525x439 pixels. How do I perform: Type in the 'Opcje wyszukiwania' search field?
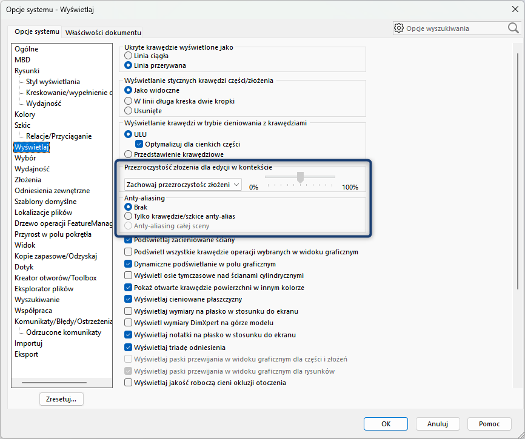point(455,28)
